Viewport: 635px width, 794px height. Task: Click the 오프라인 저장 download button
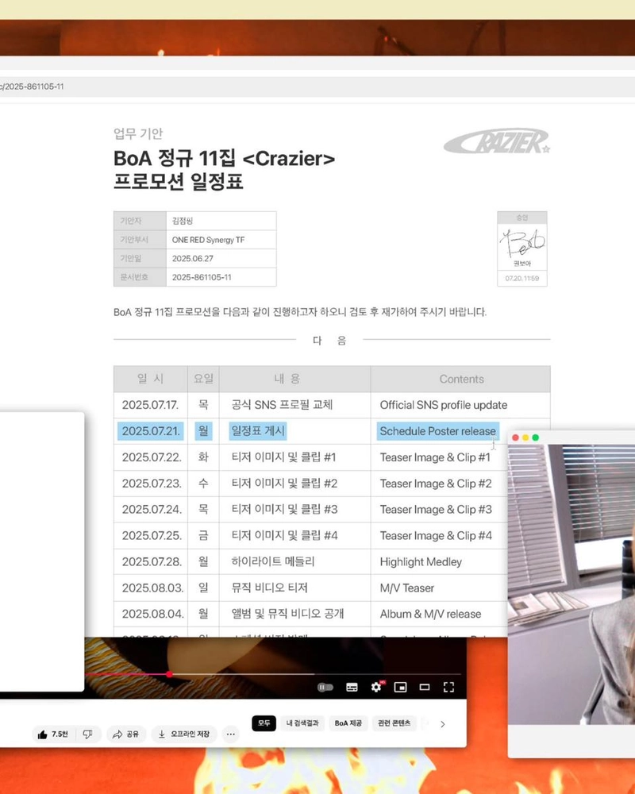tap(184, 734)
